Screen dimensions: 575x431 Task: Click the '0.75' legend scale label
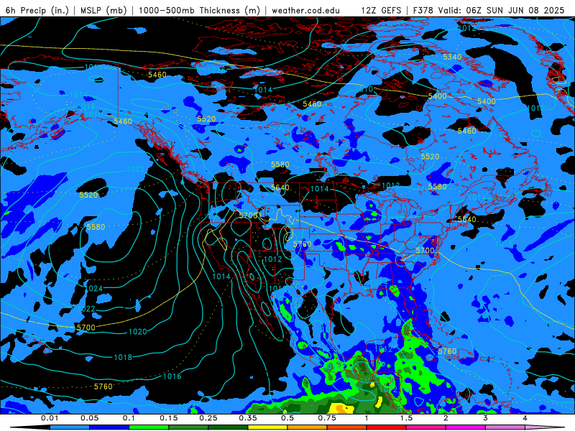pyautogui.click(x=327, y=418)
